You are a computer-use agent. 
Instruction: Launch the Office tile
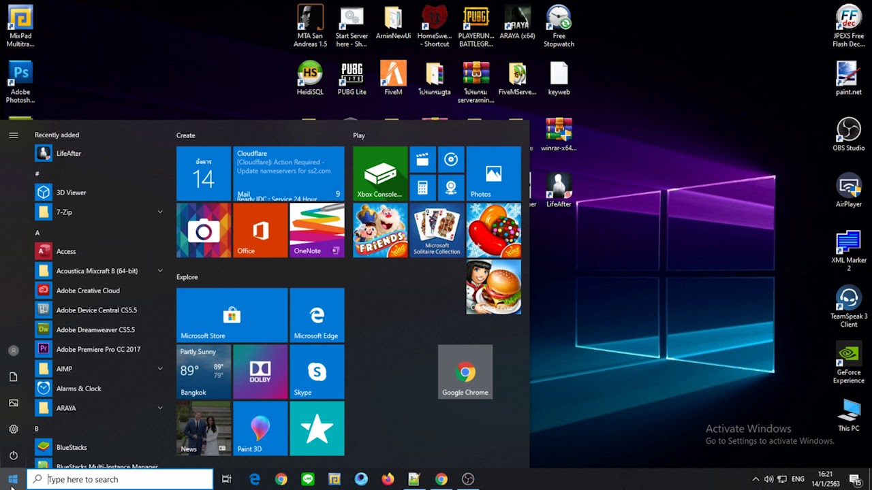tap(260, 230)
